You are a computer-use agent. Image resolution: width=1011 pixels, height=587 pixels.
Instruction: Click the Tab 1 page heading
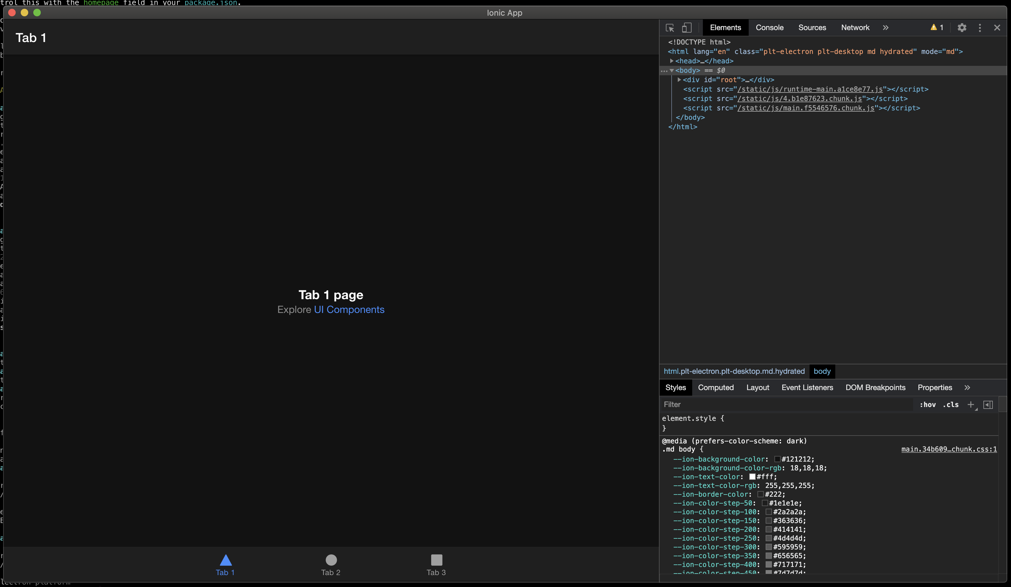[331, 295]
